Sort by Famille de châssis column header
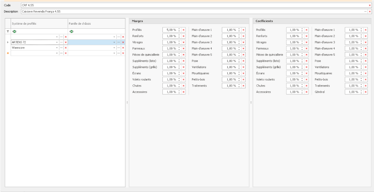The image size is (374, 192). [97, 24]
